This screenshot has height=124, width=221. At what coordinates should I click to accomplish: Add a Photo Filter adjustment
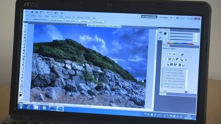[181, 60]
